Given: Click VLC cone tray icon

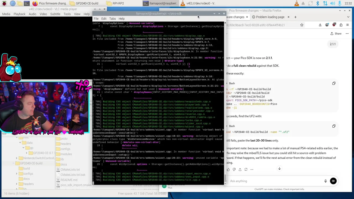Looking at the screenshot, I should pos(296,3).
